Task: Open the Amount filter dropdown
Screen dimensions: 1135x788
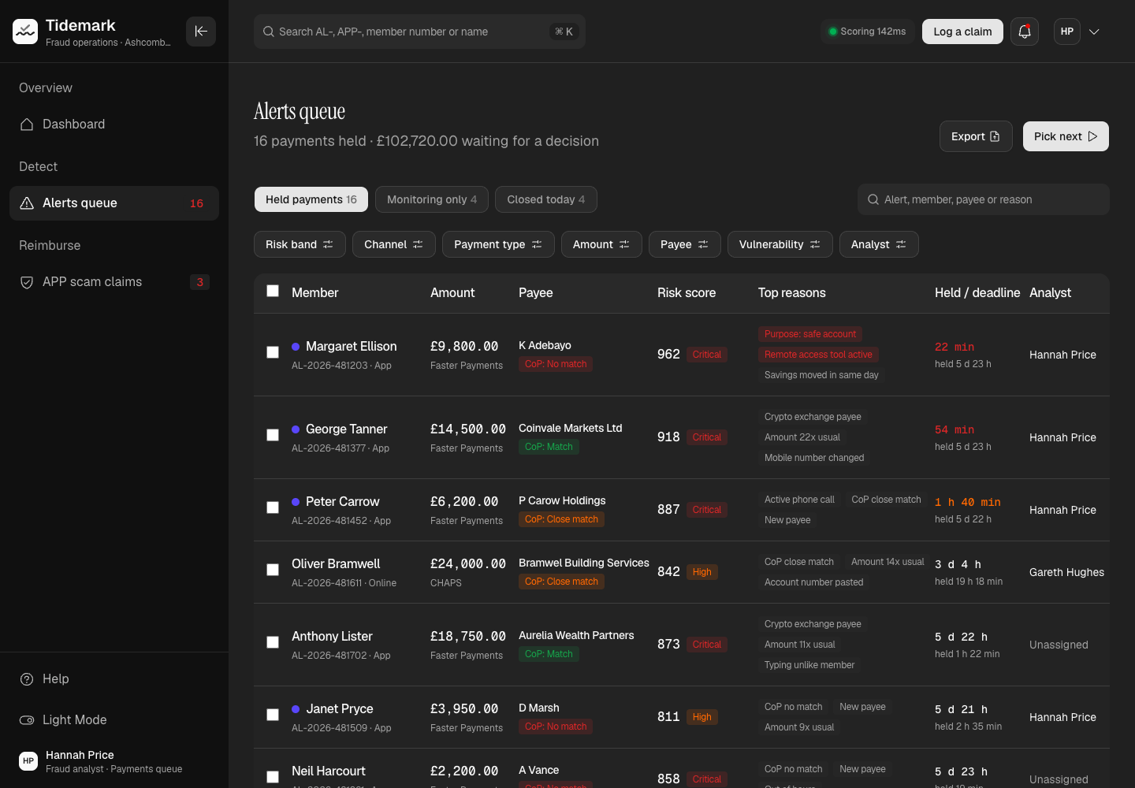Action: click(601, 244)
